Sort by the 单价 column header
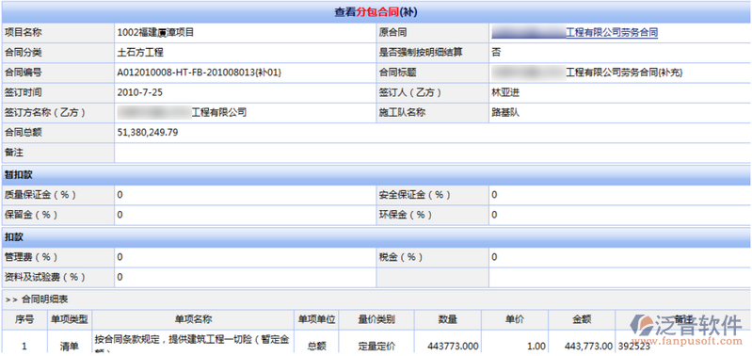The width and height of the screenshot is (752, 356). pos(515,319)
